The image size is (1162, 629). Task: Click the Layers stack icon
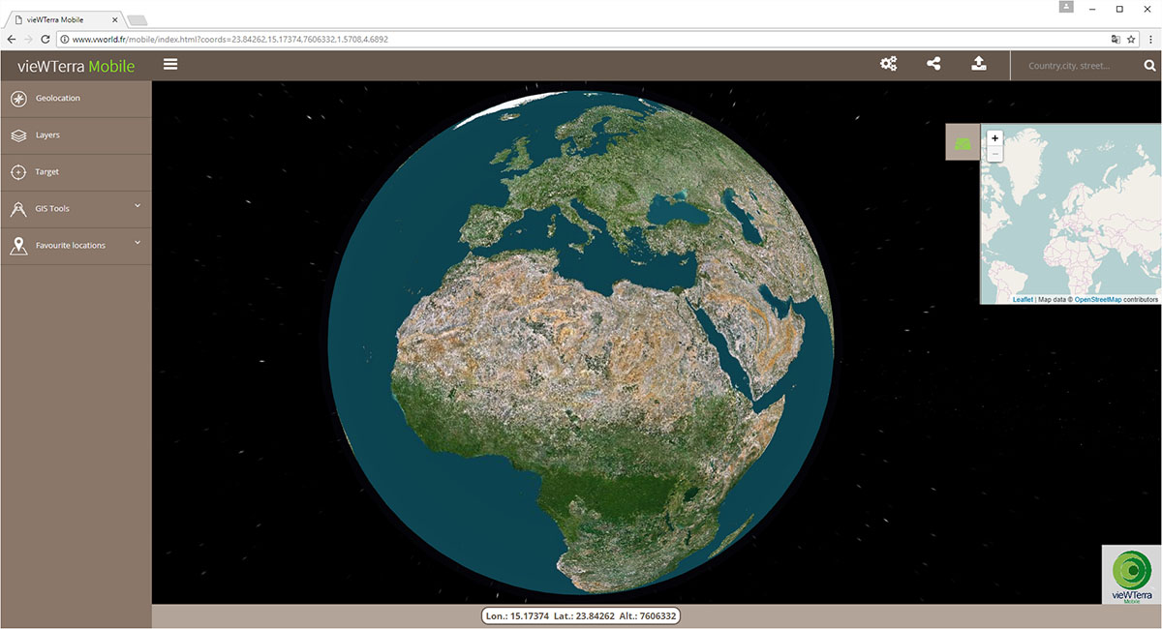18,135
